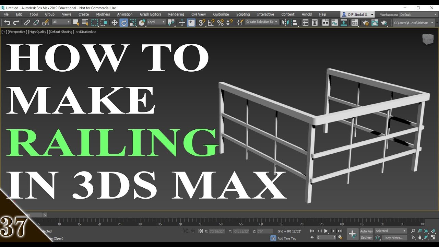
Task: Click the Redo arrow in toolbar
Action: (x=16, y=23)
